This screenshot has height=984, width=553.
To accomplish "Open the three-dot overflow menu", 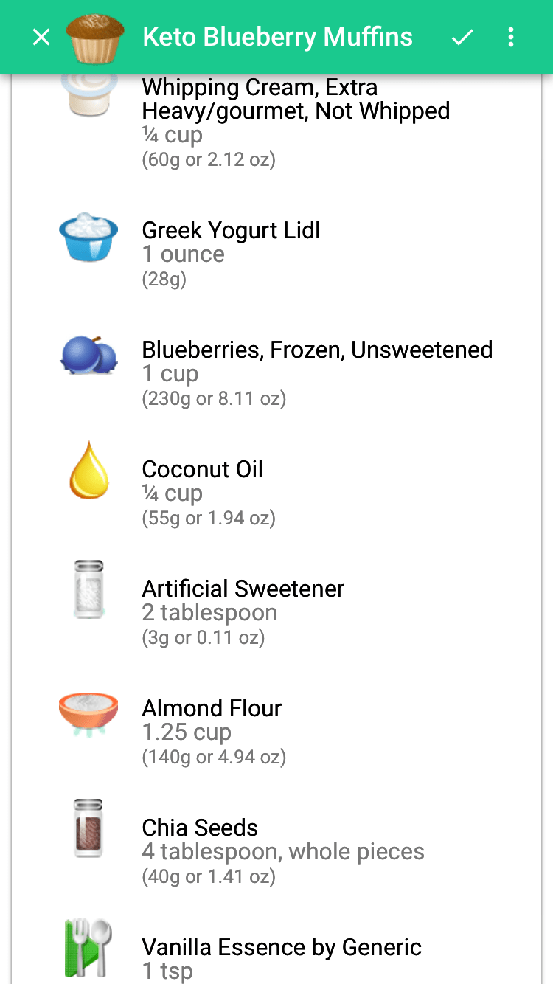I will pyautogui.click(x=511, y=37).
